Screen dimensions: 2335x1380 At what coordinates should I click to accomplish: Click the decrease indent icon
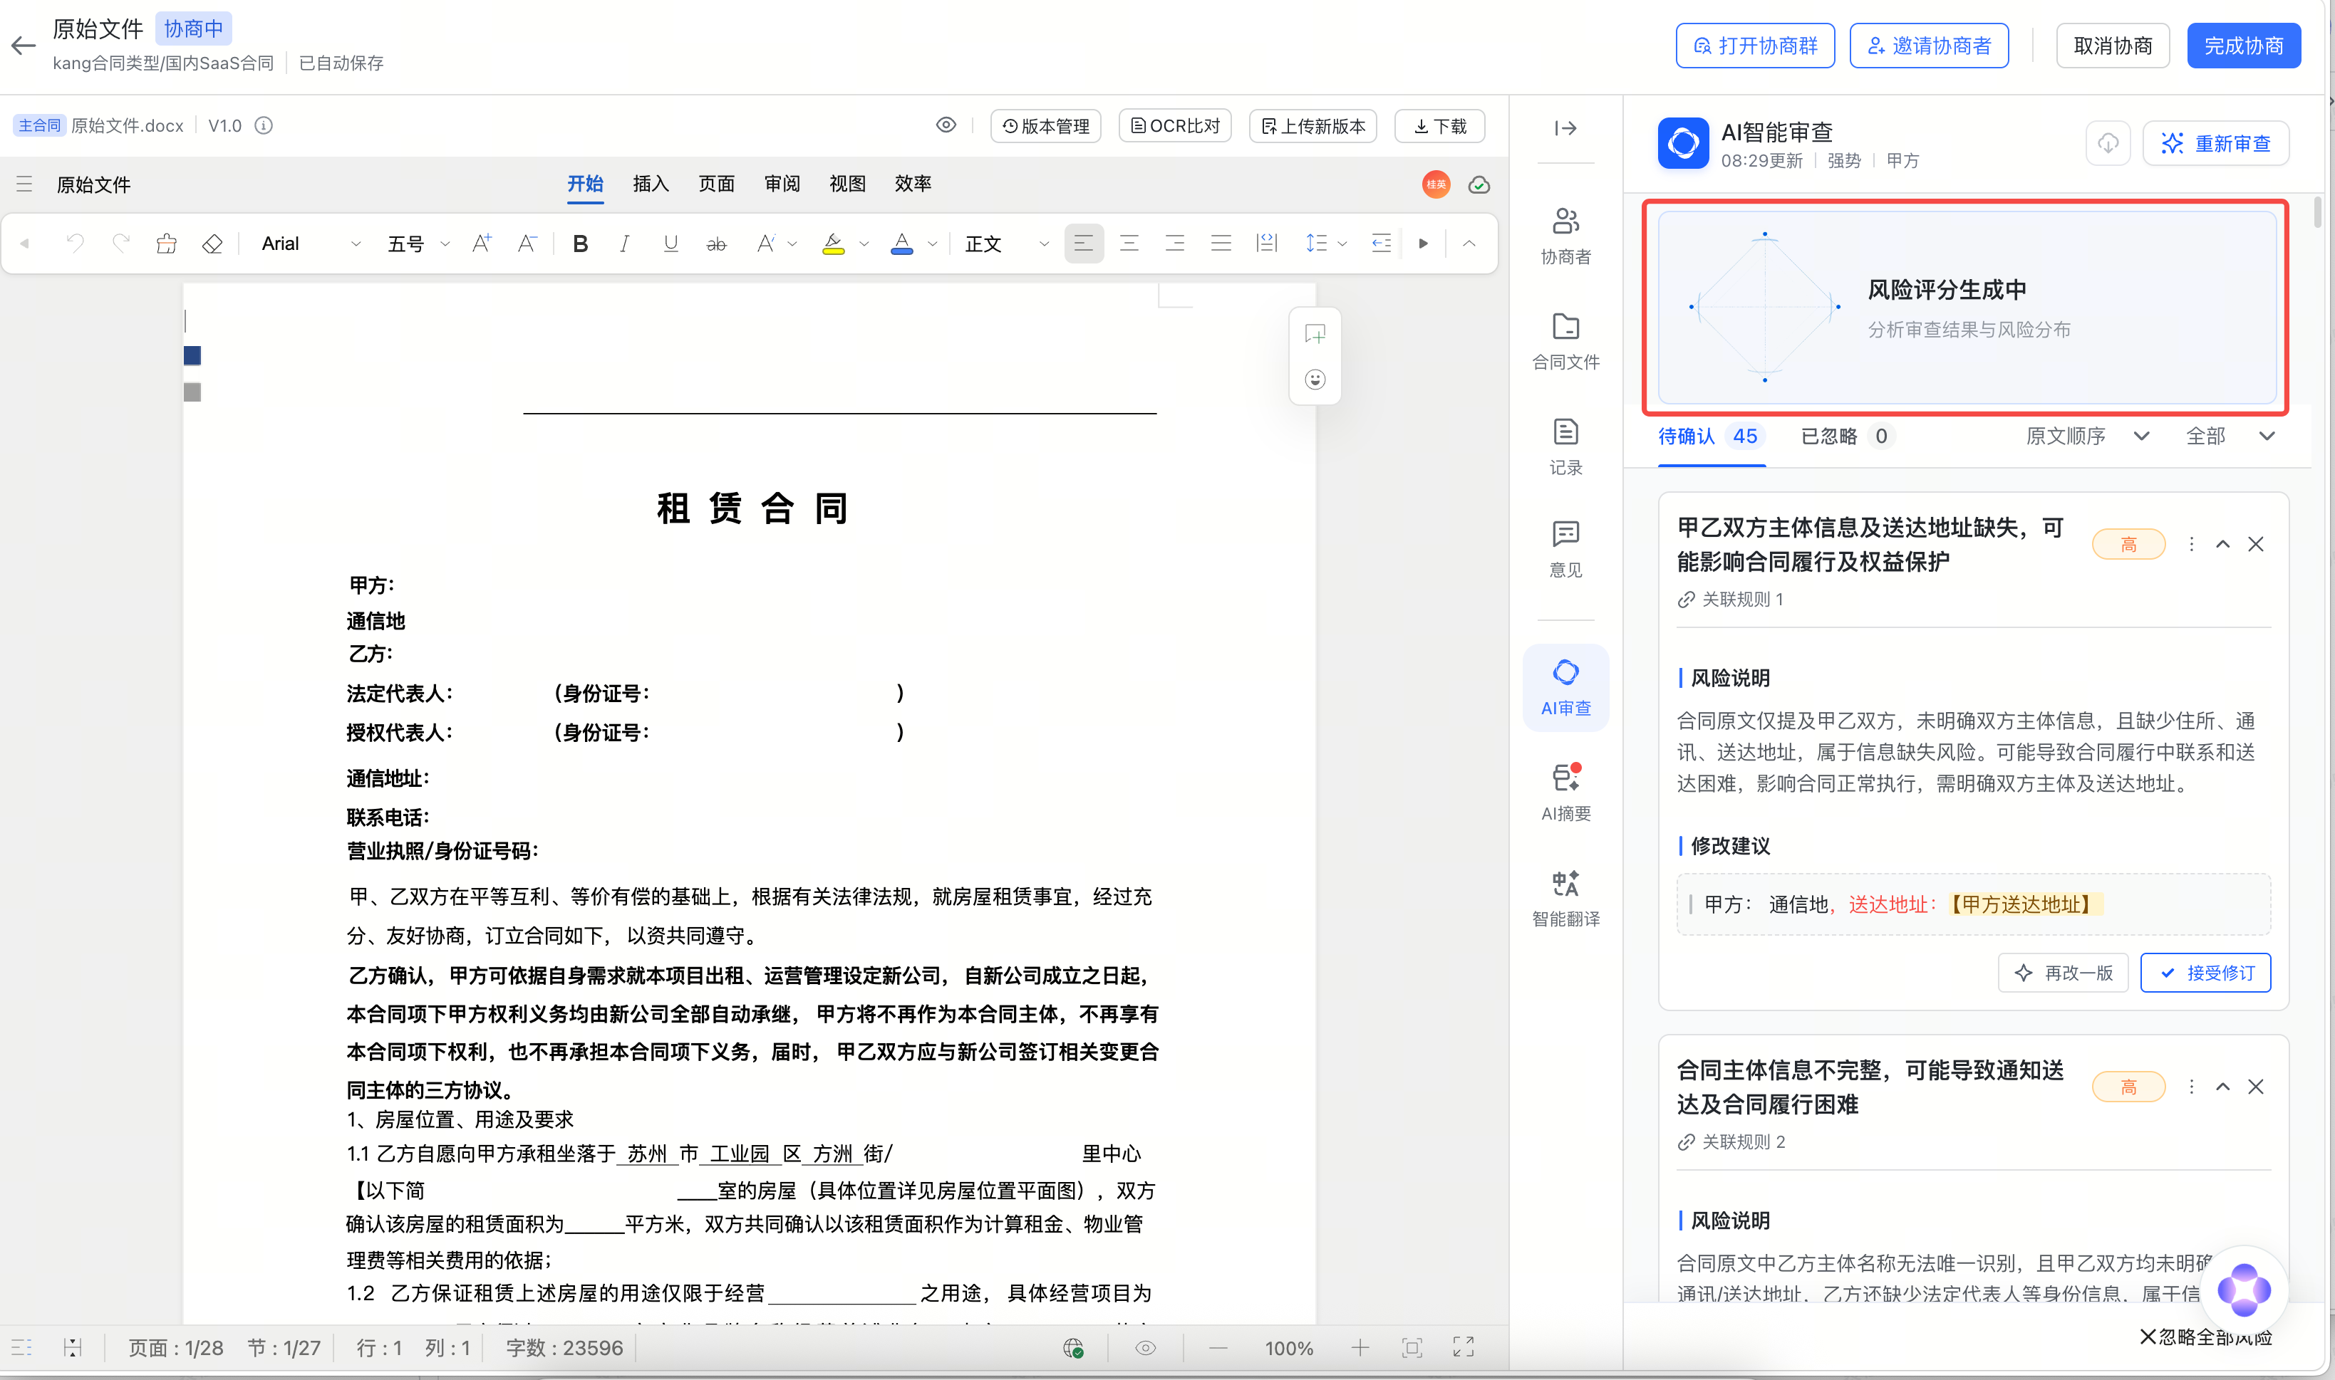tap(1382, 244)
